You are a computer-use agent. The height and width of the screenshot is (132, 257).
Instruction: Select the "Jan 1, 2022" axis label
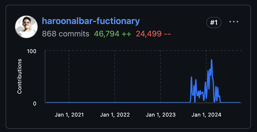(x=115, y=115)
